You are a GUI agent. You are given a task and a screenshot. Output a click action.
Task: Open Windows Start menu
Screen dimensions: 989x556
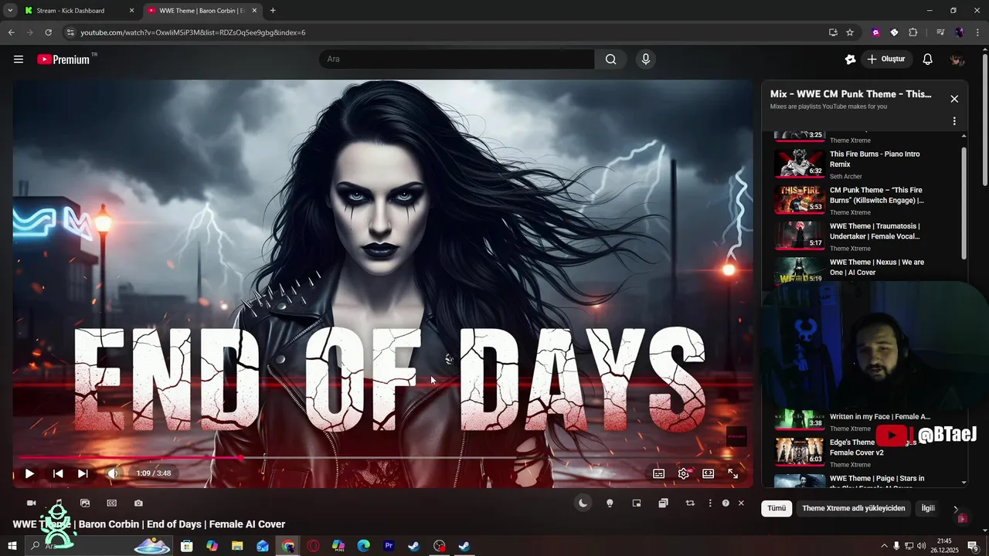click(12, 546)
